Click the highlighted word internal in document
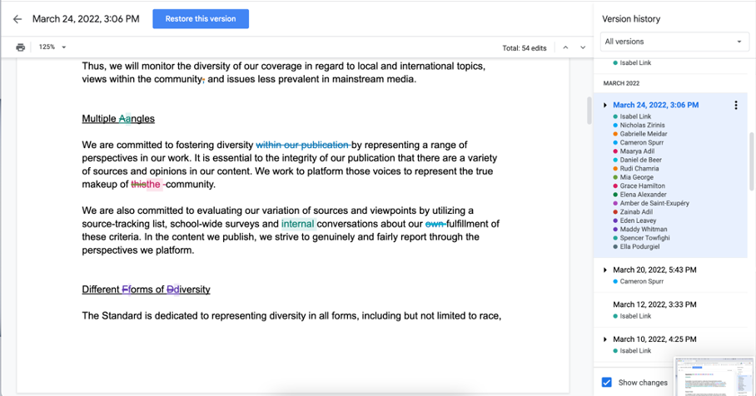The height and width of the screenshot is (396, 756). (298, 224)
